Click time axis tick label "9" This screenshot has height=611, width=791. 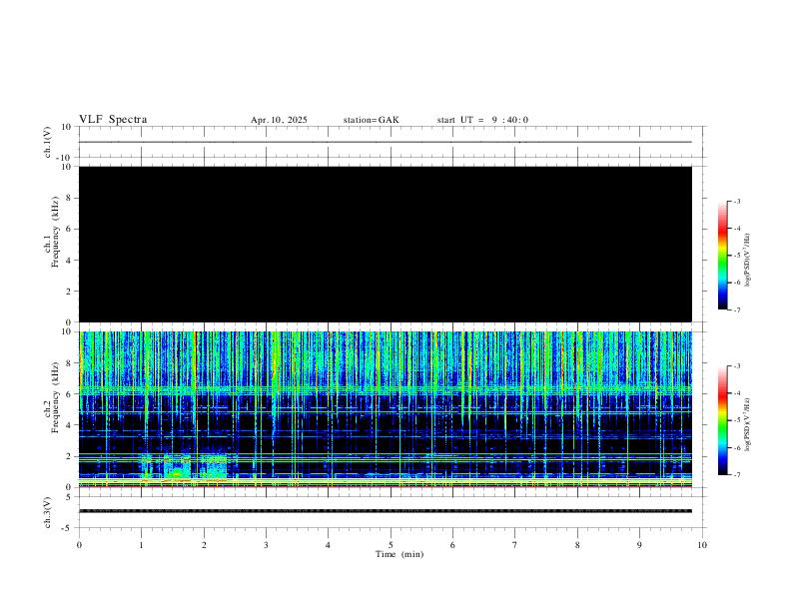tap(639, 545)
